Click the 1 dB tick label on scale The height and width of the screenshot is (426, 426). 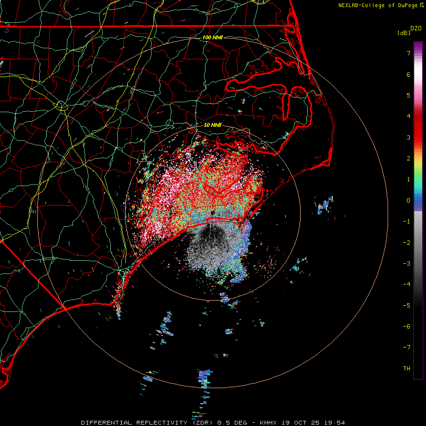click(x=408, y=179)
